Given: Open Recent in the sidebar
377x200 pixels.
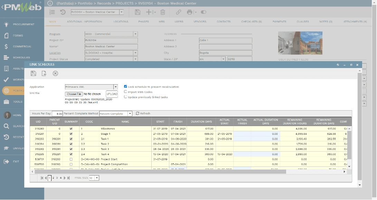Looking at the screenshot, I should 18,137.
